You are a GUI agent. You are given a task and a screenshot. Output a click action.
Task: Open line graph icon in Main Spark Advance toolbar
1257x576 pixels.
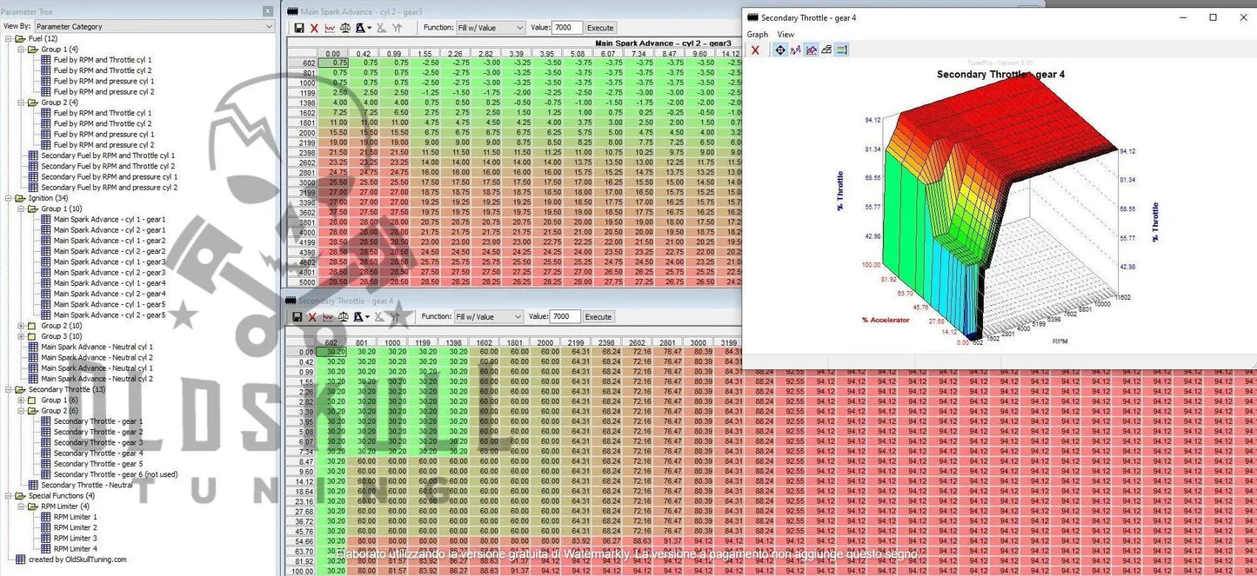[x=330, y=28]
